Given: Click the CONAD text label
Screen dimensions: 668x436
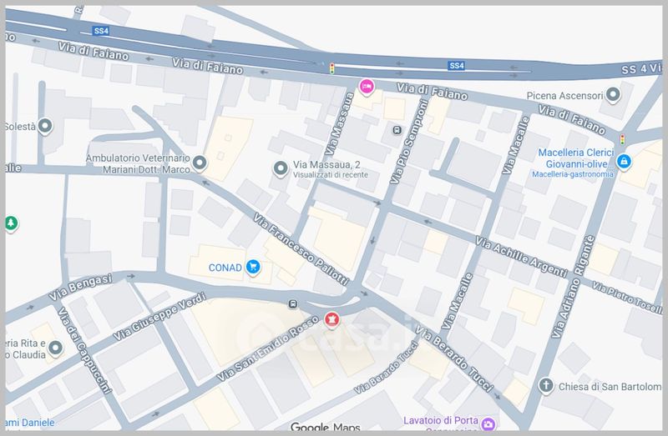Looking at the screenshot, I should pyautogui.click(x=227, y=268).
